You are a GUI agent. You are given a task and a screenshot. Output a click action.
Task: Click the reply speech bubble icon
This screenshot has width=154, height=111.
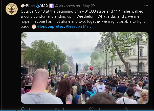click(x=23, y=109)
